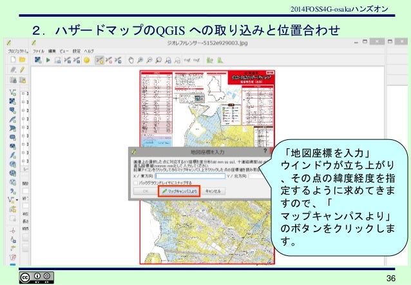
Task: Click yellow pencil Toggle Editing icon
Action: point(23,70)
